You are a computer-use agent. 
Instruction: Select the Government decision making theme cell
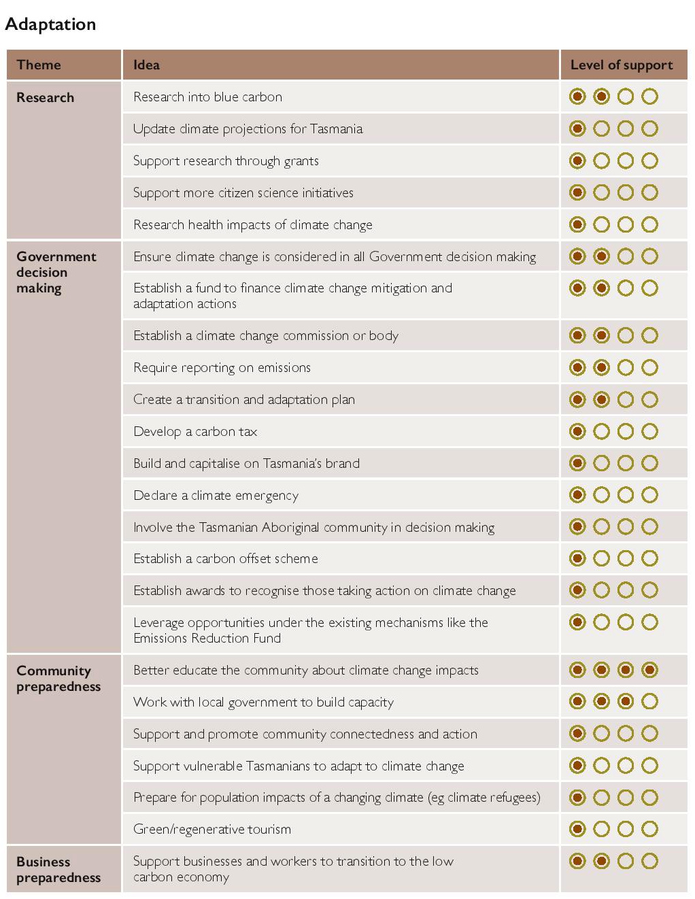click(x=56, y=272)
